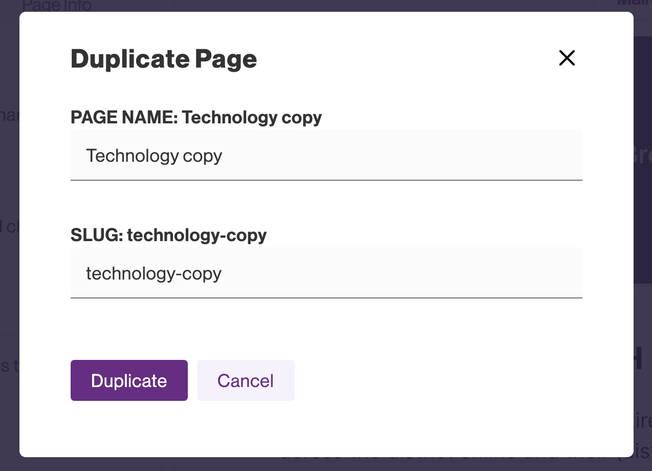This screenshot has width=652, height=471.
Task: Place cursor in 'Technology copy' text
Action: tap(154, 156)
